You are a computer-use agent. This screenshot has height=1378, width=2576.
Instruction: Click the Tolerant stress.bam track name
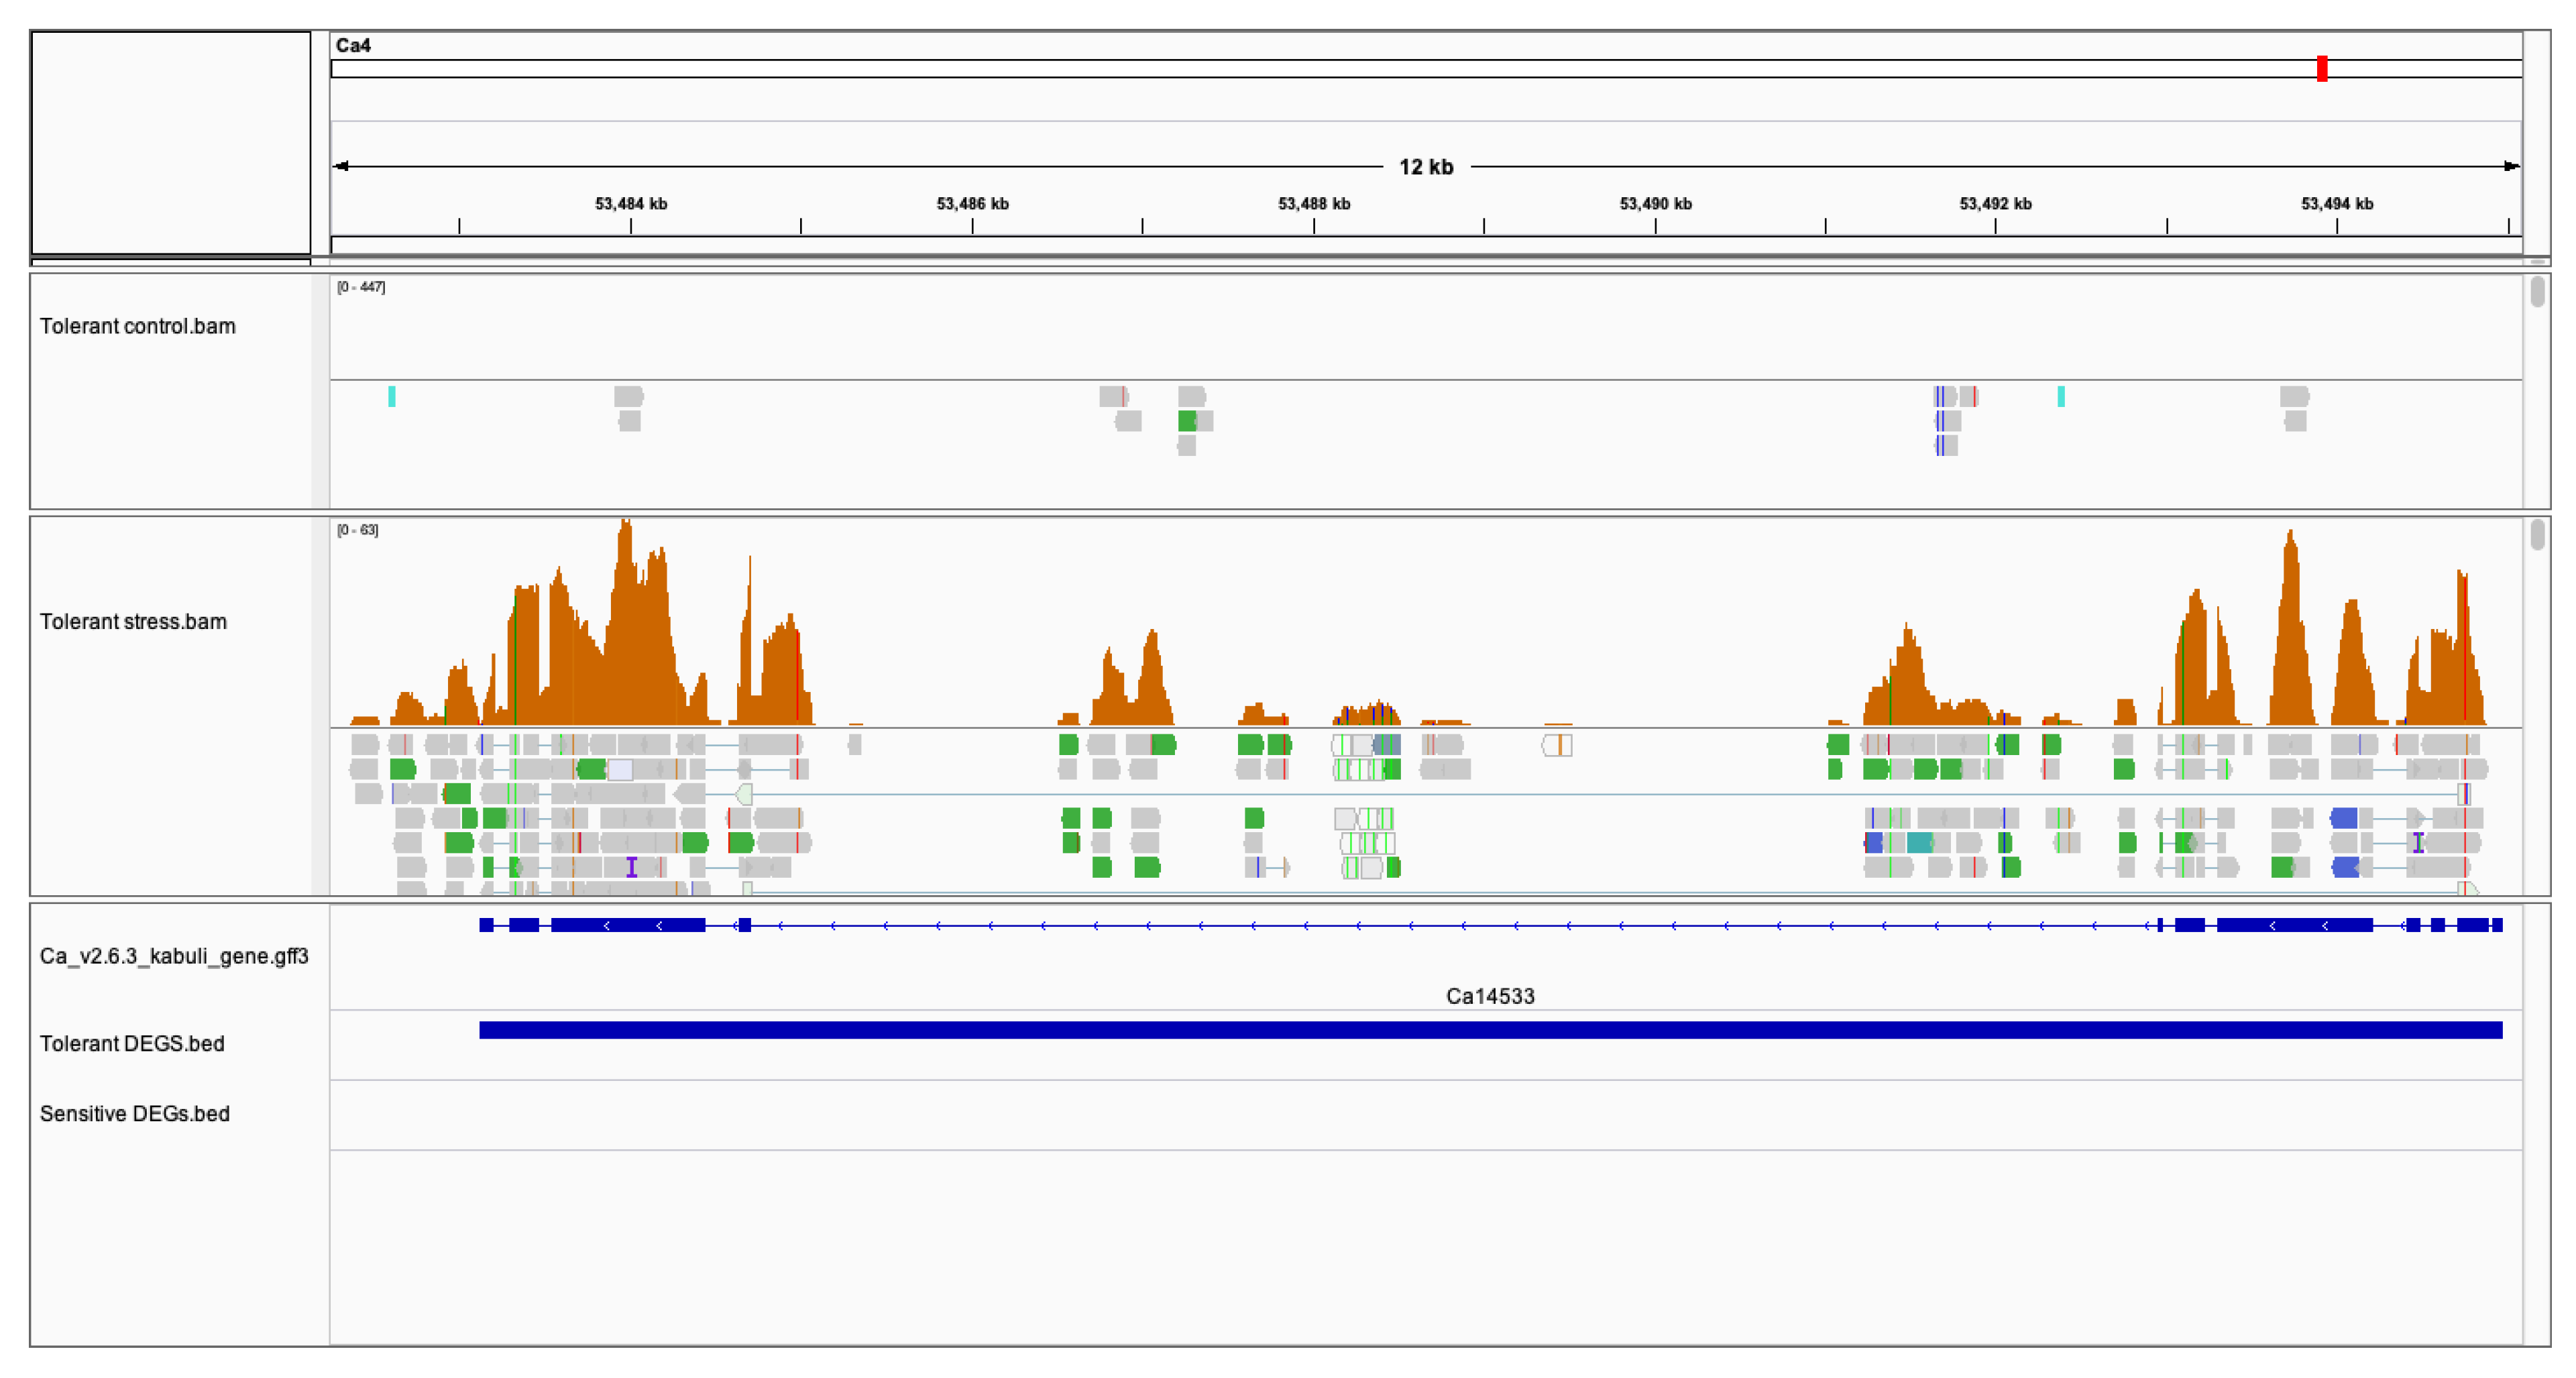click(x=133, y=621)
